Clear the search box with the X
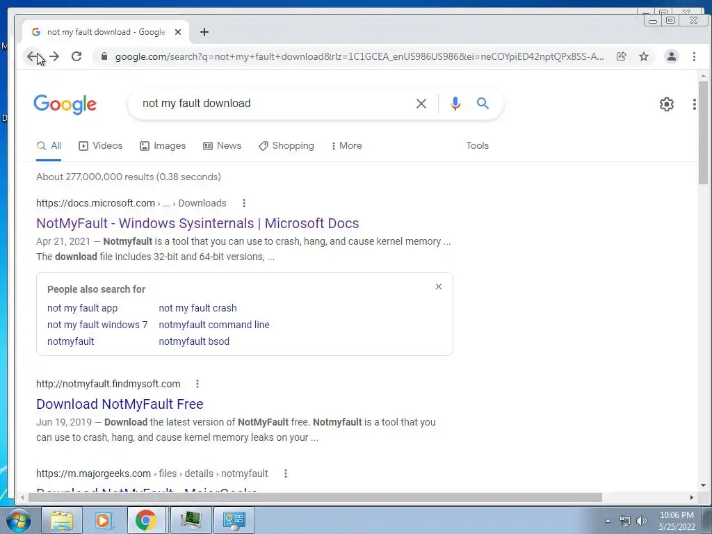The width and height of the screenshot is (712, 534). coord(421,104)
